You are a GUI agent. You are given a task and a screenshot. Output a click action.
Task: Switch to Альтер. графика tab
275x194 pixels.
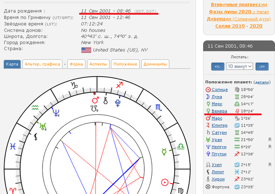point(42,64)
